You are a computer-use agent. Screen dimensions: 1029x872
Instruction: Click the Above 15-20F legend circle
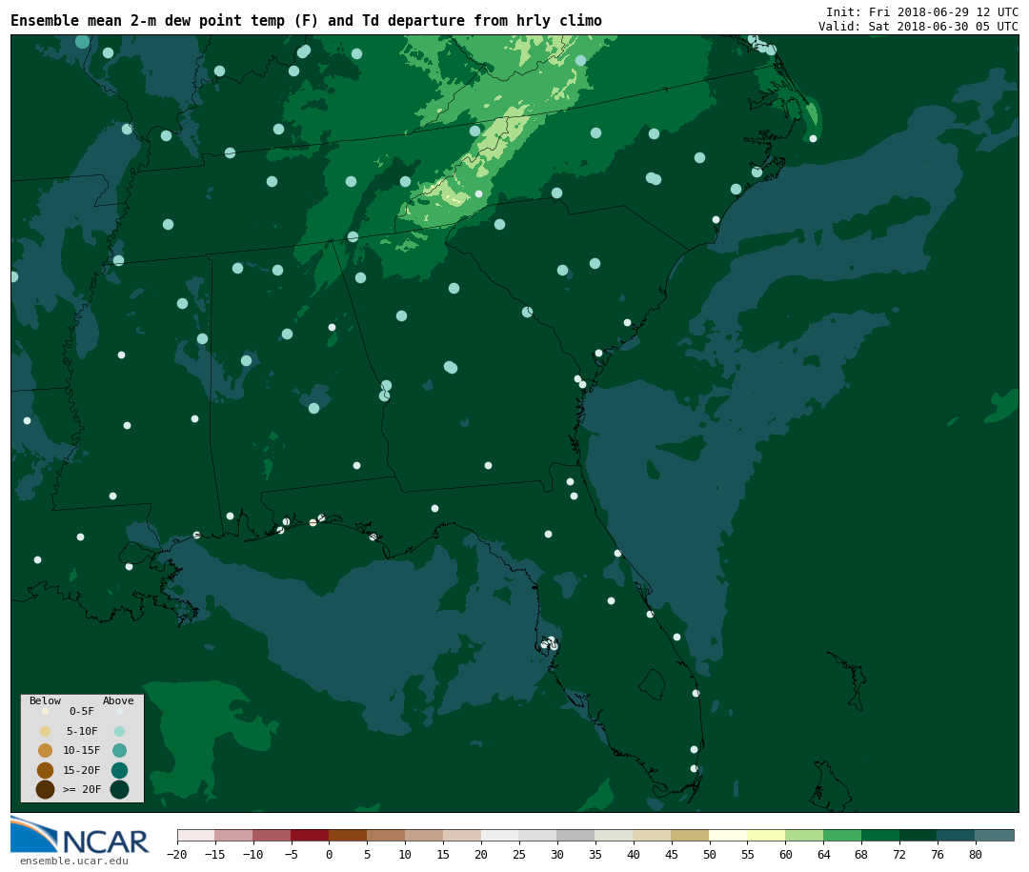coord(119,770)
